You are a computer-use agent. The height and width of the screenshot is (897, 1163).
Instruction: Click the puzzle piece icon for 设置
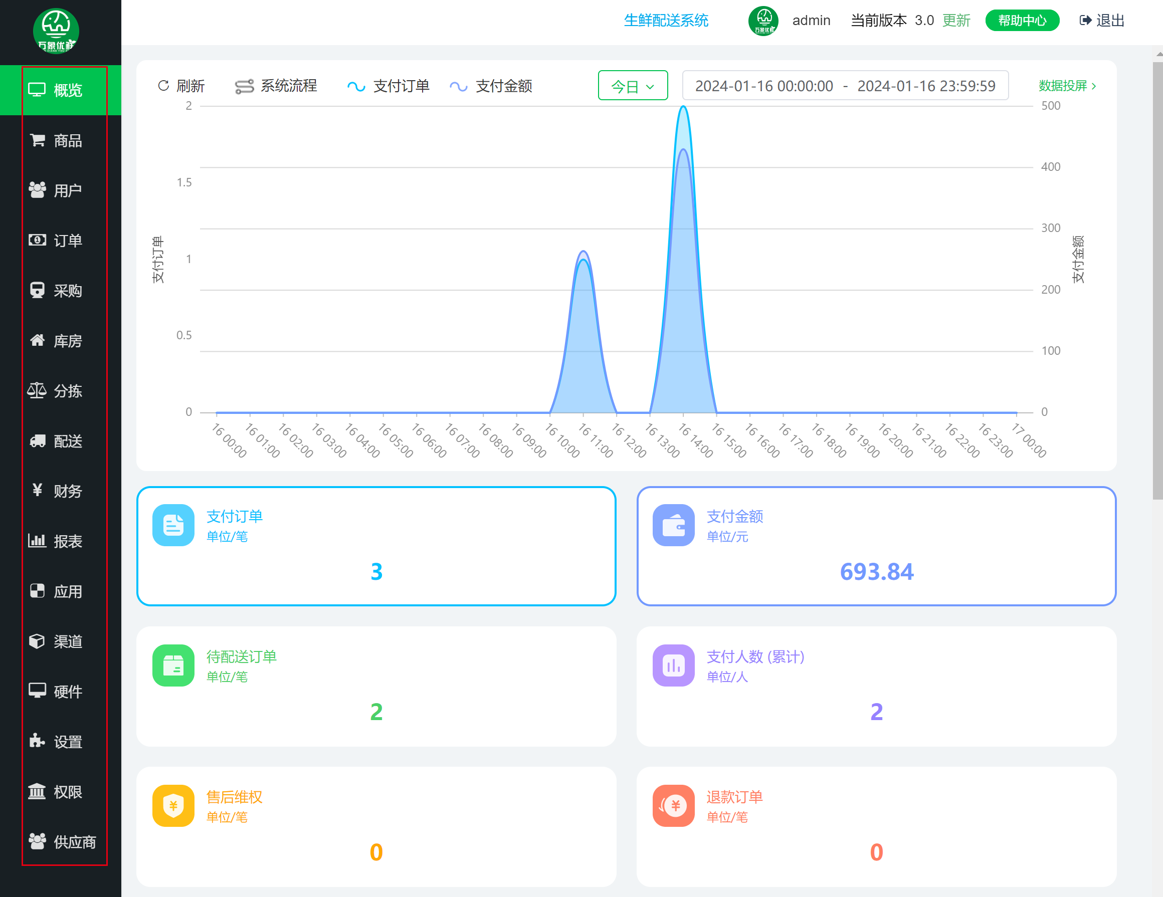pyautogui.click(x=37, y=741)
